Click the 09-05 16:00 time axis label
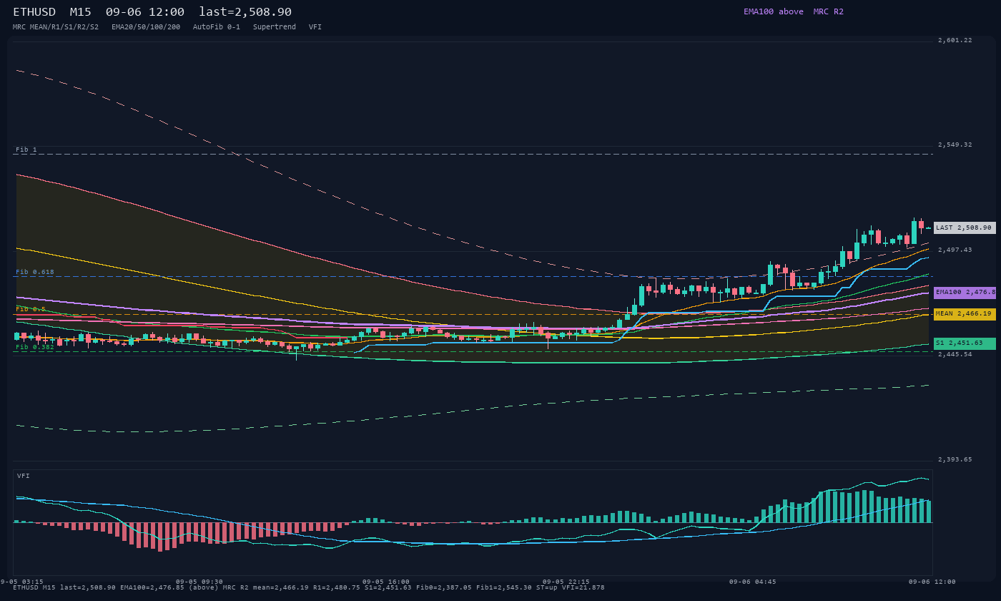1001x601 pixels. [x=386, y=582]
